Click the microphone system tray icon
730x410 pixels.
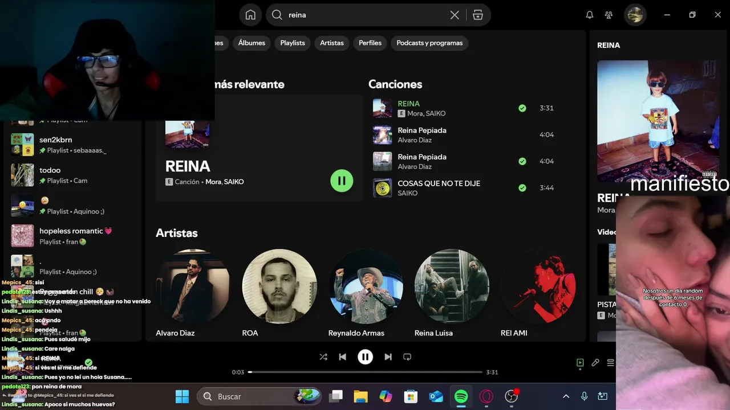click(584, 396)
